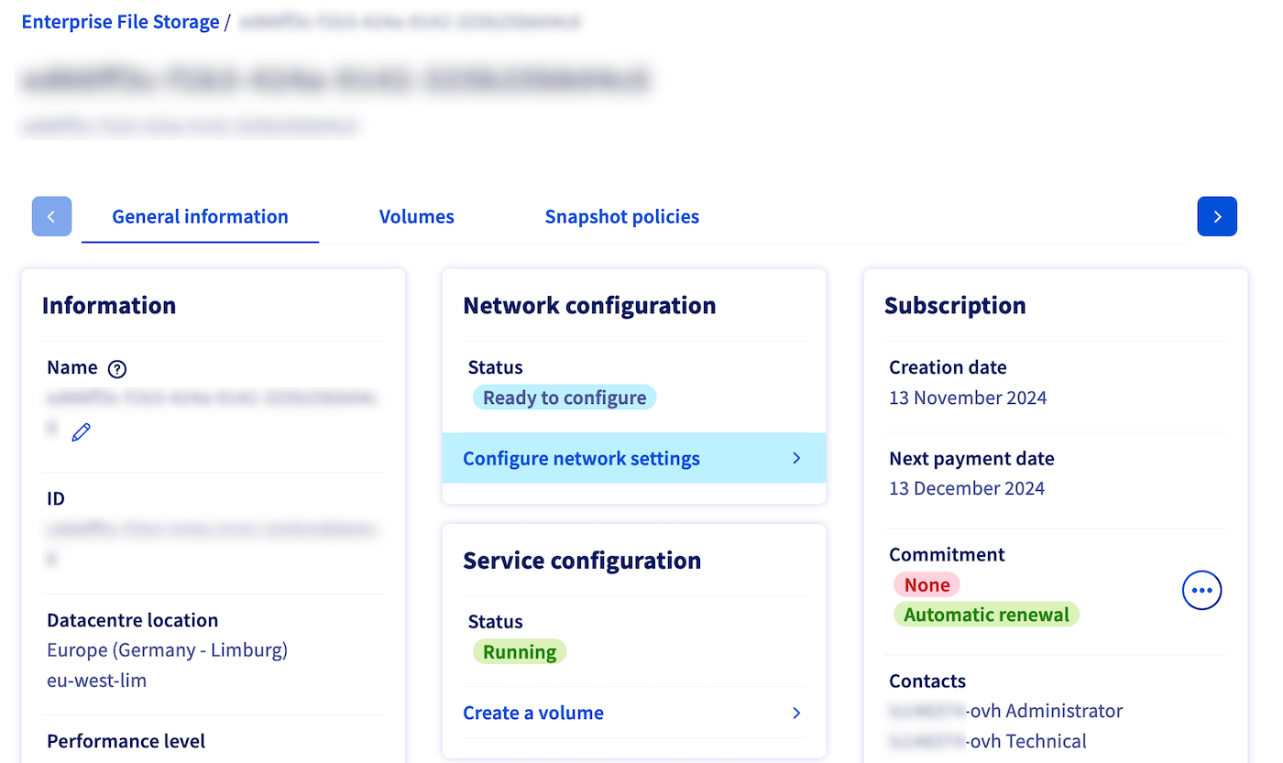Click the chevron beside Create a volume

796,713
